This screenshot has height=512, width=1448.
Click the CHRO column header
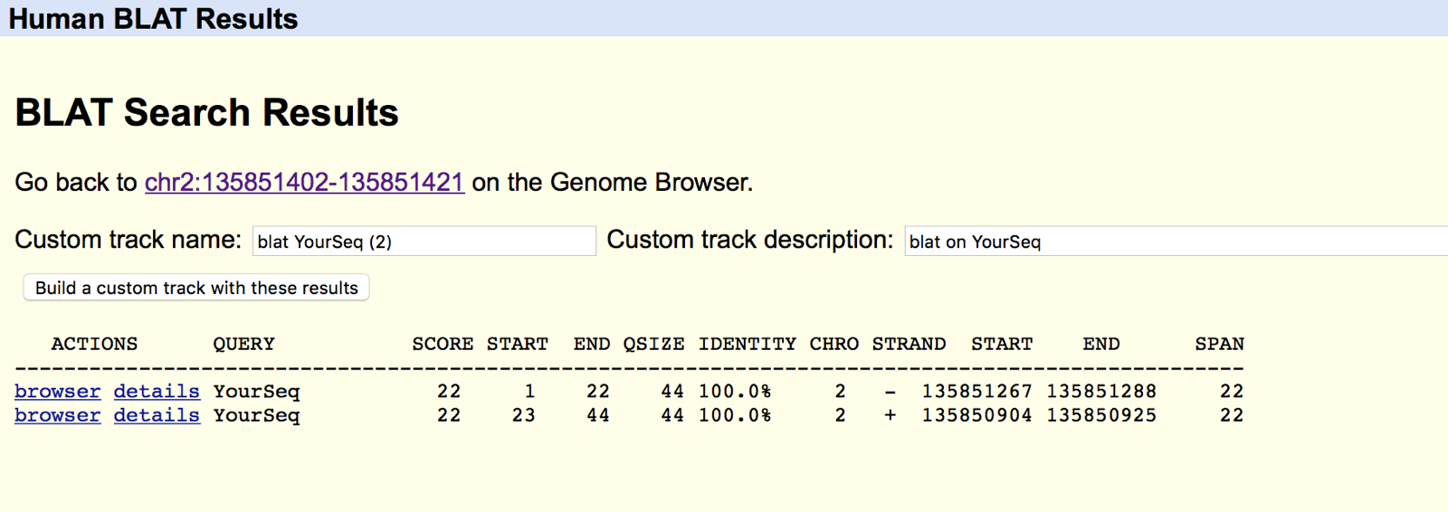tap(834, 344)
